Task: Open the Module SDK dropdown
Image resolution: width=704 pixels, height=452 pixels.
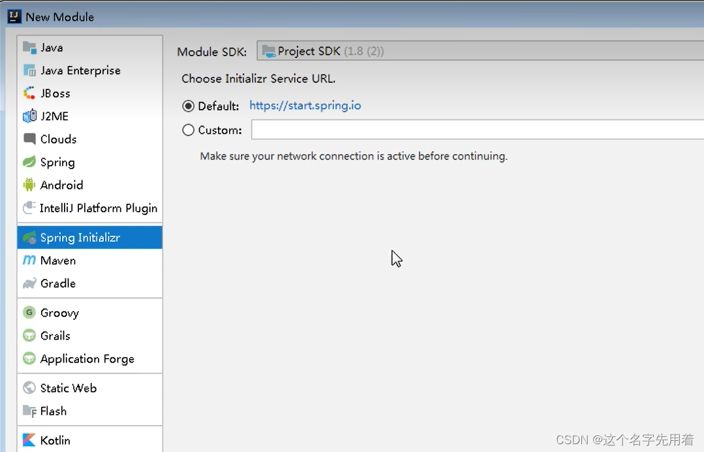Action: click(x=480, y=51)
